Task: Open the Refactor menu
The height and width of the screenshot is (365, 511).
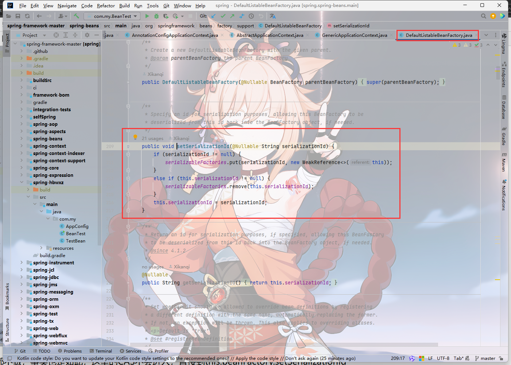Action: pyautogui.click(x=106, y=5)
